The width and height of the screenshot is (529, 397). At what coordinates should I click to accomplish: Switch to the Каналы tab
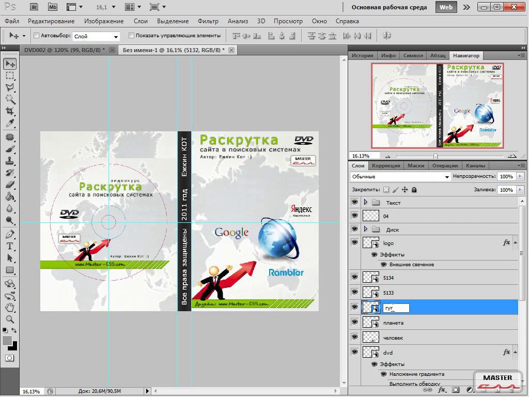tap(475, 165)
